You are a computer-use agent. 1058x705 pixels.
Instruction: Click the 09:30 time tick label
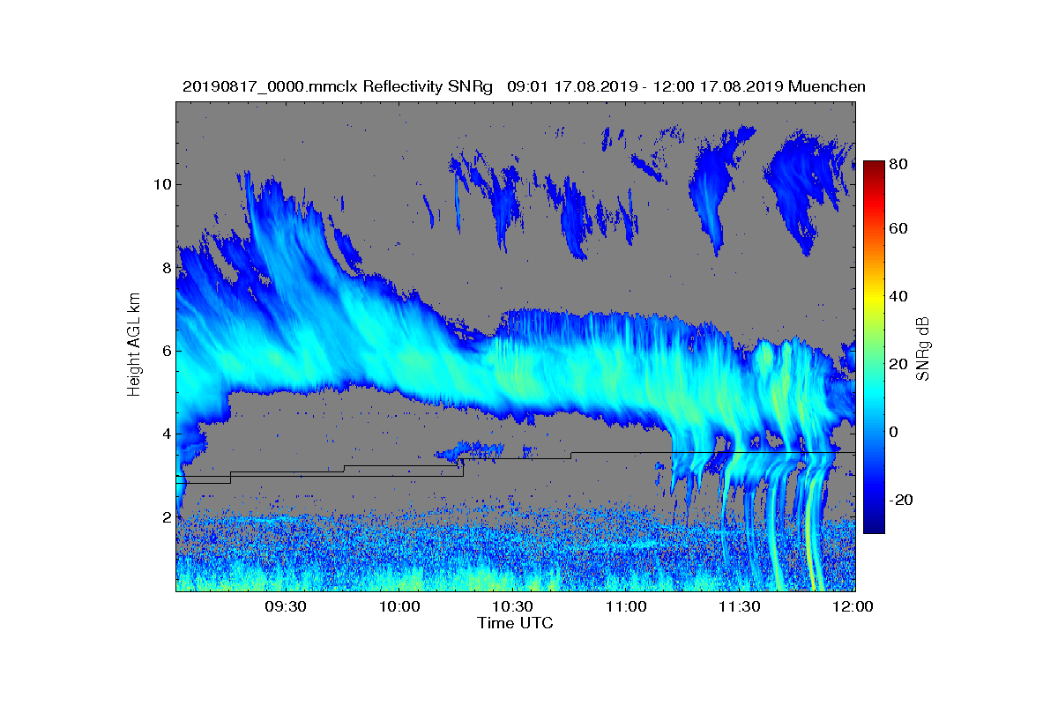click(x=287, y=606)
